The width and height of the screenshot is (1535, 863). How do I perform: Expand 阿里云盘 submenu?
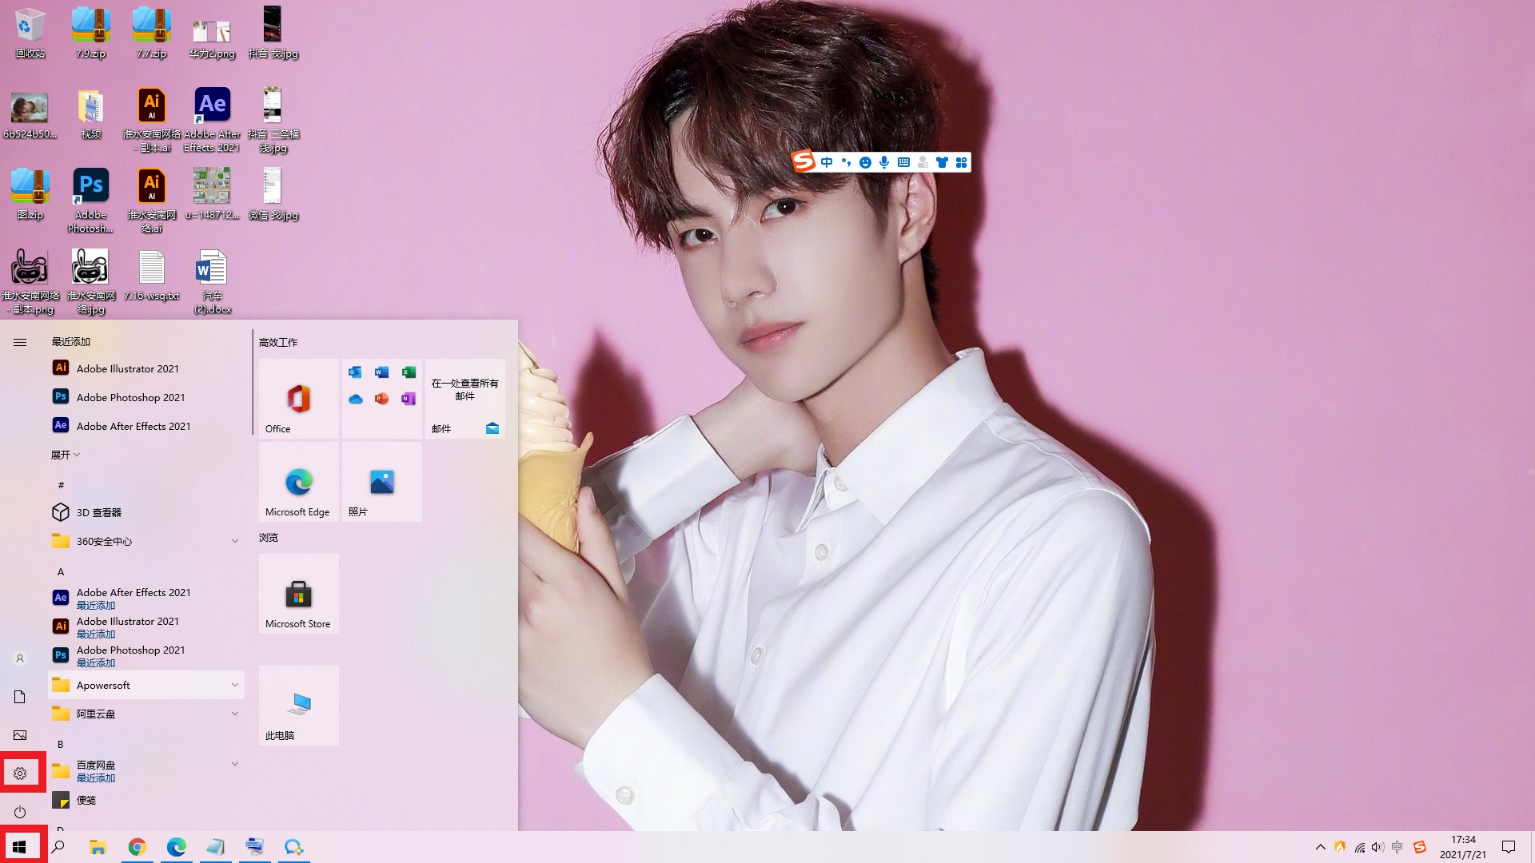coord(234,714)
